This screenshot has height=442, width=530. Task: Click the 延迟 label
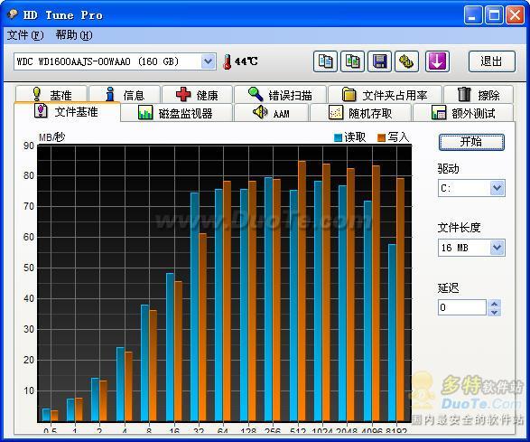(449, 288)
